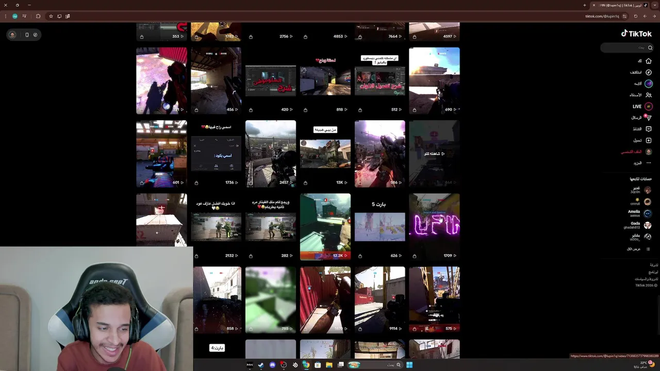Click the TikTok logo
Viewport: 660px width, 371px height.
click(x=636, y=33)
